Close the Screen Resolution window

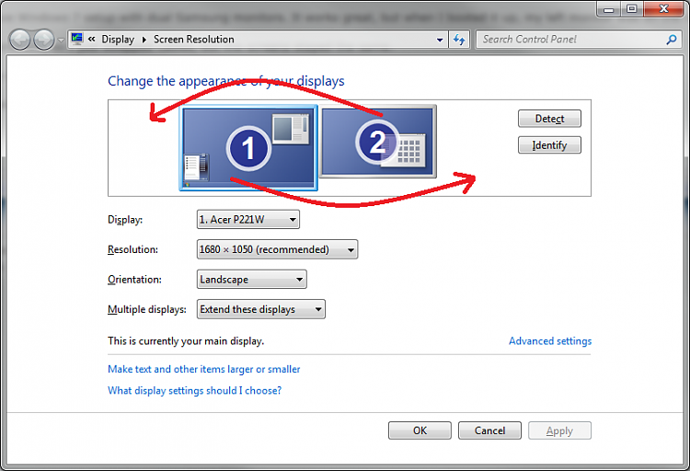(x=663, y=9)
